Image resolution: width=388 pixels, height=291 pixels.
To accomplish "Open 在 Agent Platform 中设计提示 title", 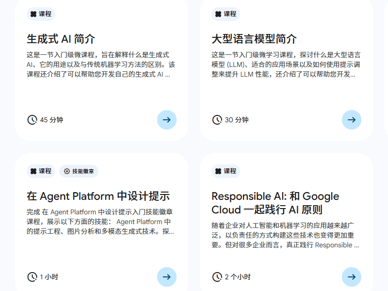I will [98, 196].
